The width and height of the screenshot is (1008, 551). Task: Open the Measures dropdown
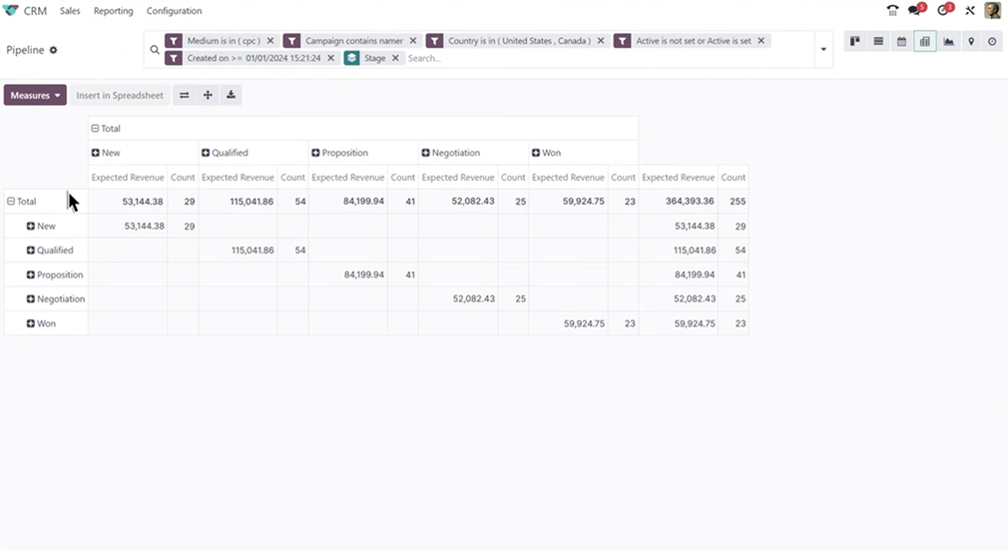coord(35,96)
